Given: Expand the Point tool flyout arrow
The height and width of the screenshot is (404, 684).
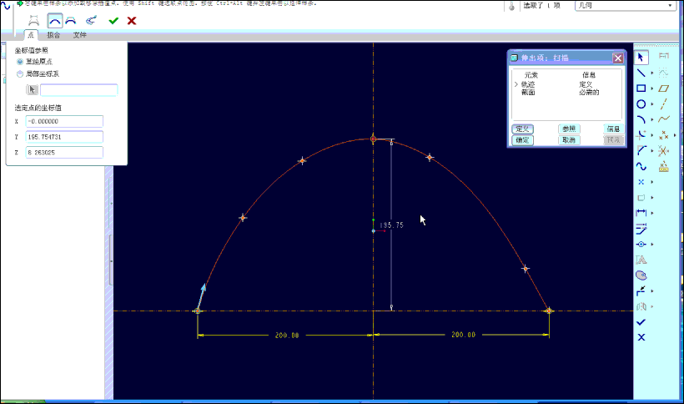Looking at the screenshot, I should 652,182.
